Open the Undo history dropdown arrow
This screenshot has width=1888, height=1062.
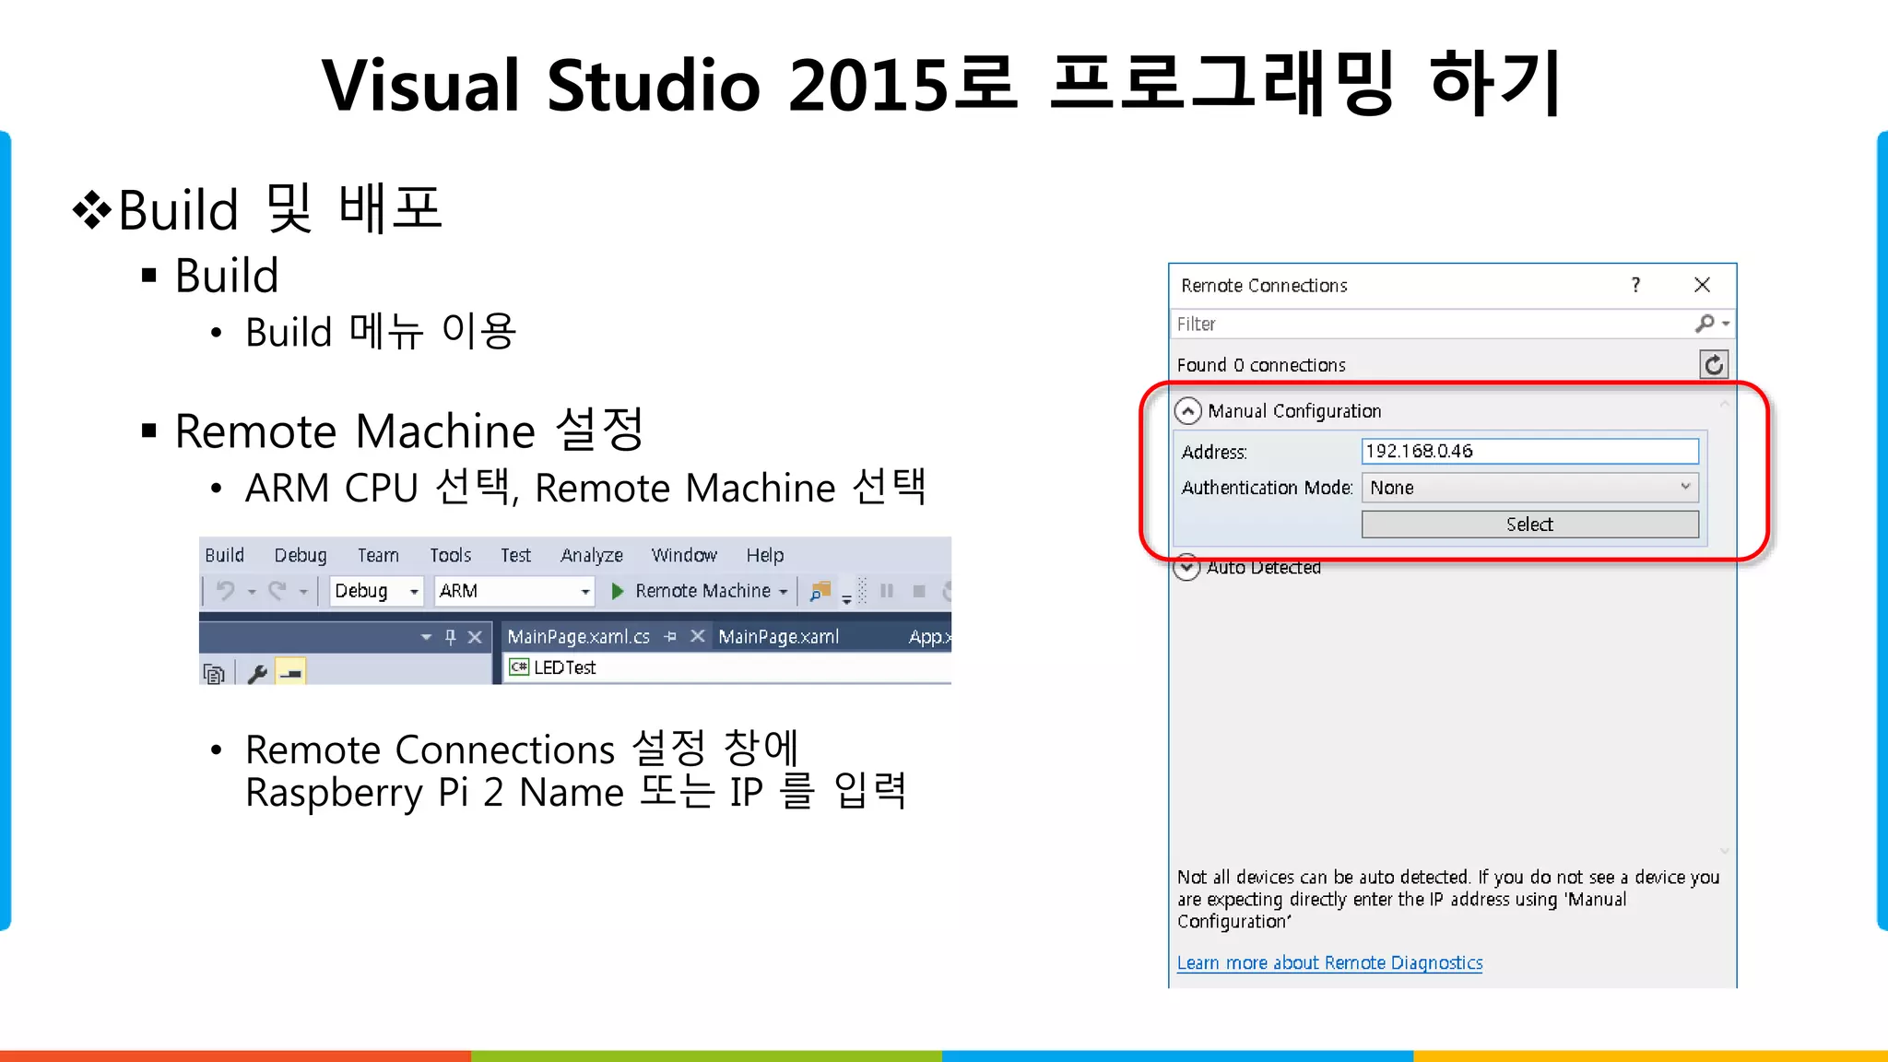coord(251,592)
